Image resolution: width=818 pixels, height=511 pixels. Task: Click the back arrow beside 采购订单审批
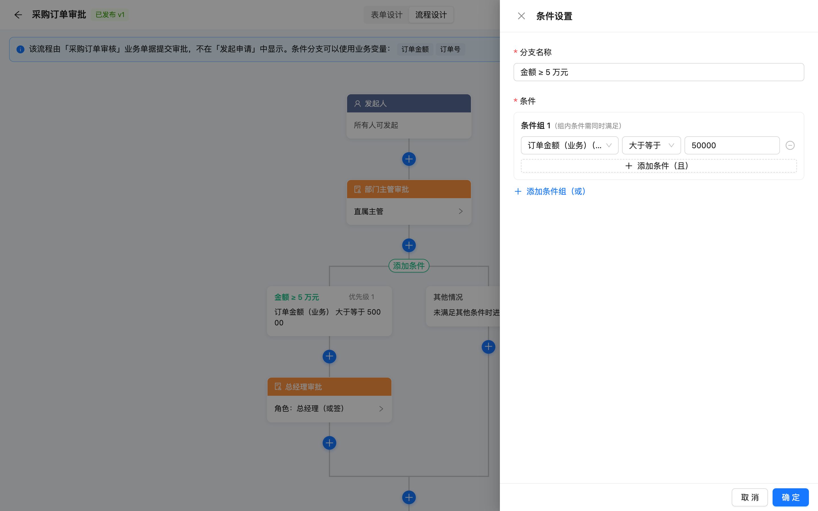click(18, 14)
